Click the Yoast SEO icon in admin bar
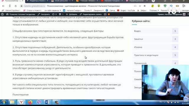 (105, 14)
